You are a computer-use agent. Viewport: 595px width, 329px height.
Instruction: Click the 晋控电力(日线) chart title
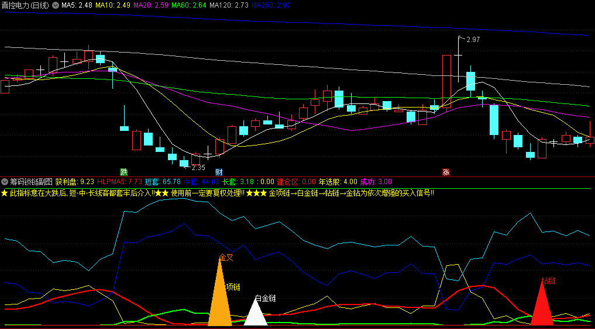click(x=25, y=5)
